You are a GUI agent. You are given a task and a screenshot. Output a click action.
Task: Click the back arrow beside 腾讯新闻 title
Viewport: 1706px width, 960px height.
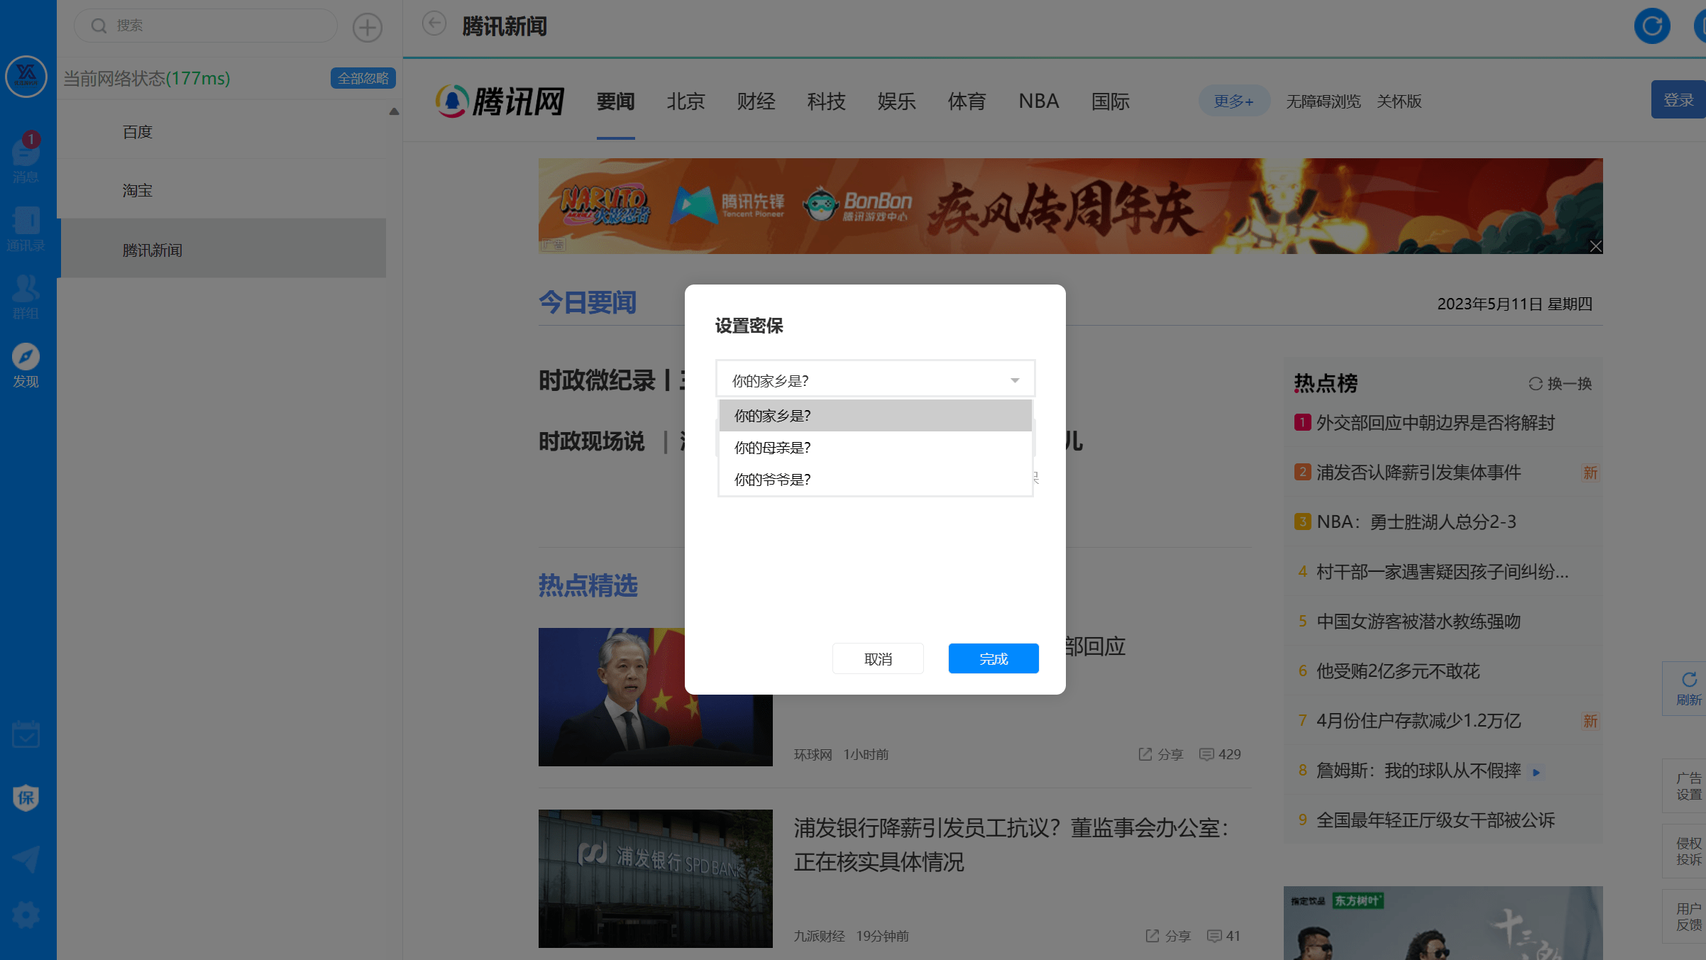[x=434, y=23]
